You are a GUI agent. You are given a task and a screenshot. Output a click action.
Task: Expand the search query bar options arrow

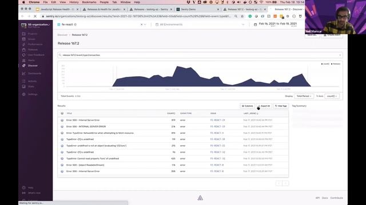(x=340, y=55)
